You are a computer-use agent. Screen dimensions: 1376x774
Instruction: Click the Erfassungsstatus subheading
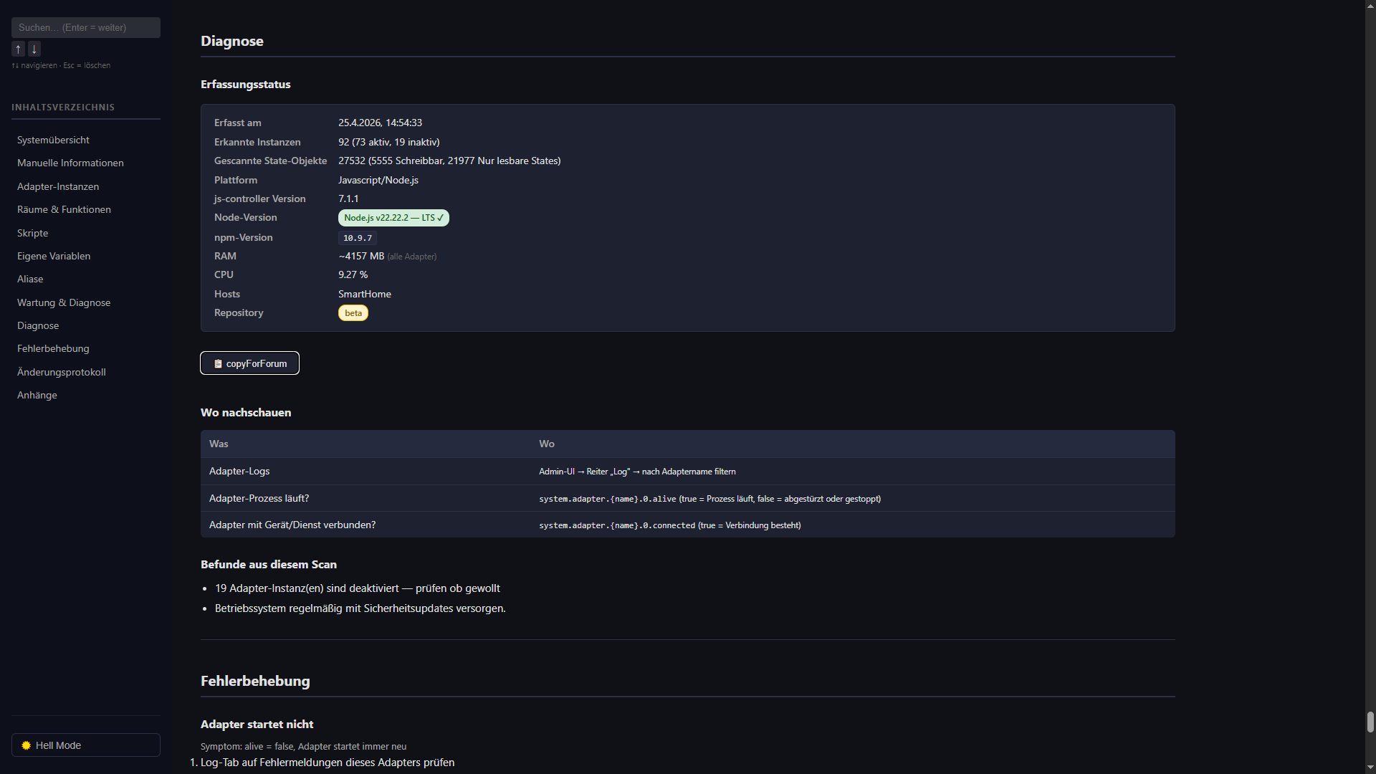point(246,84)
